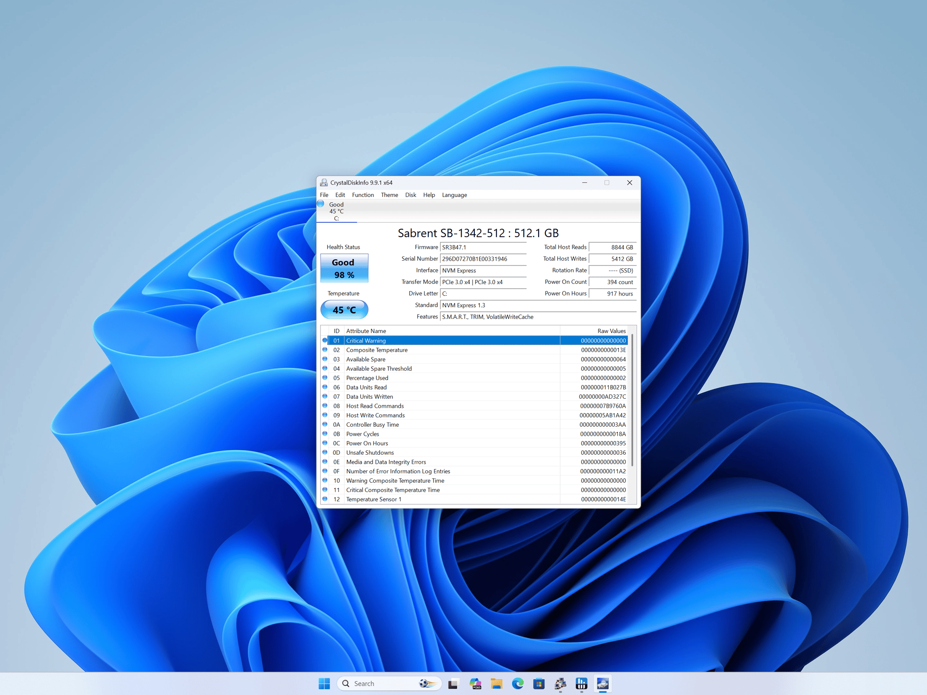Screen dimensions: 927x695
Task: Select the Good 45 °C C: disk tab
Action: click(x=336, y=211)
